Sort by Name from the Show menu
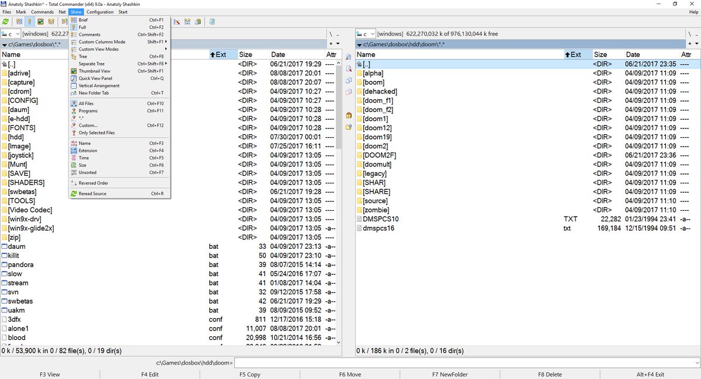The image size is (701, 379). coord(119,143)
